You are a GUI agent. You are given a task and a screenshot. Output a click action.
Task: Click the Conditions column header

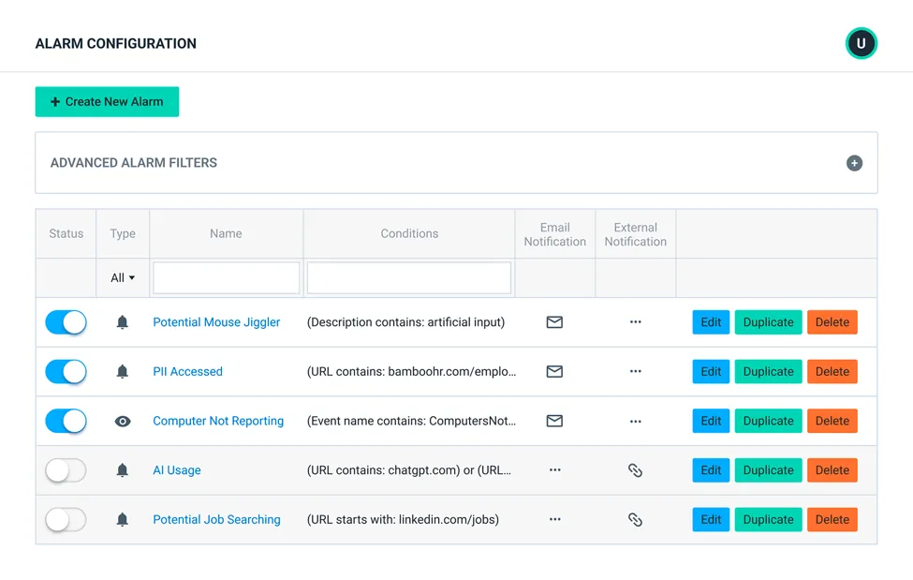click(409, 233)
